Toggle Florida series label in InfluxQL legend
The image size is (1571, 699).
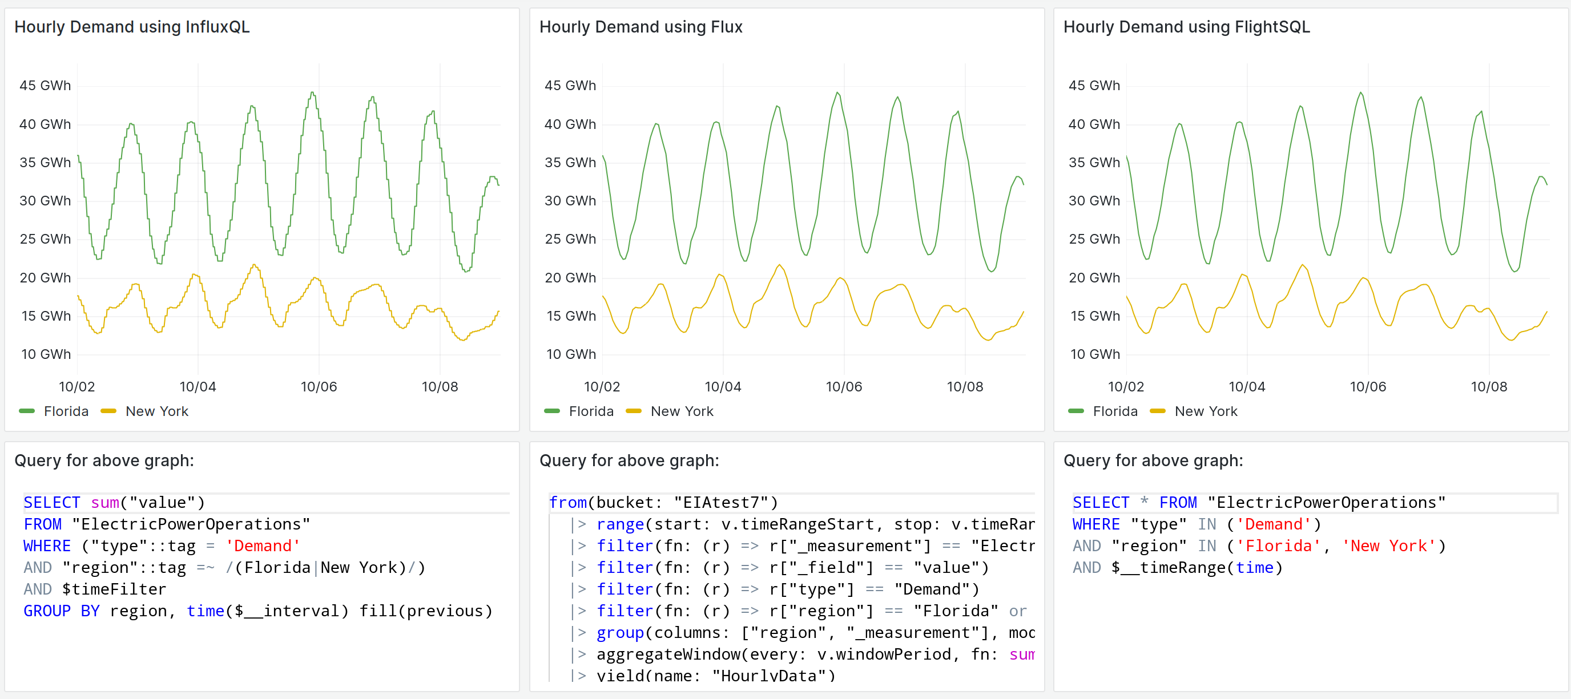coord(66,411)
